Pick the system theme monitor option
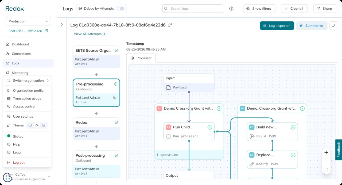Screen dimensions: 342x185 click(x=30, y=125)
